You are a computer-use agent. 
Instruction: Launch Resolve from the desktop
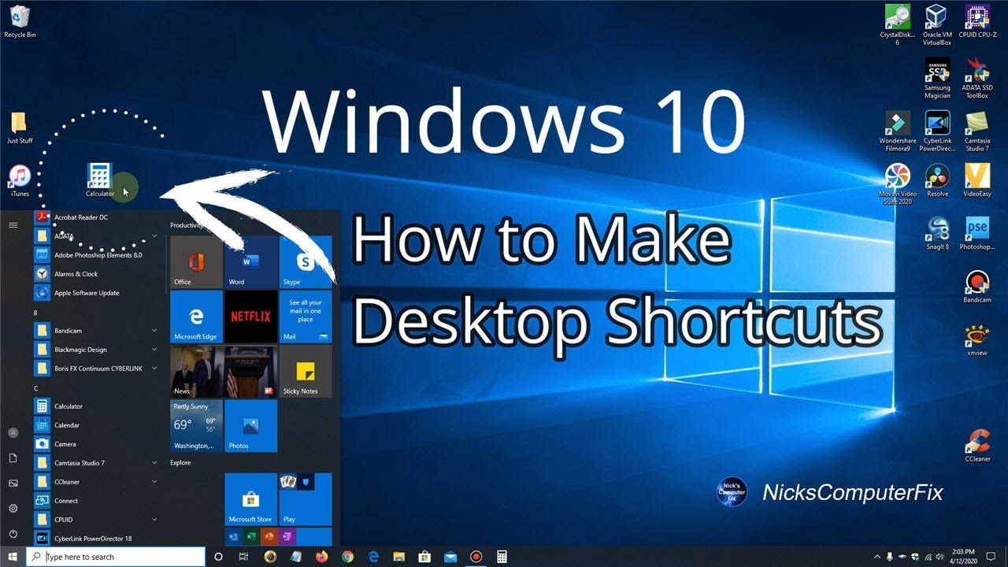[x=937, y=180]
